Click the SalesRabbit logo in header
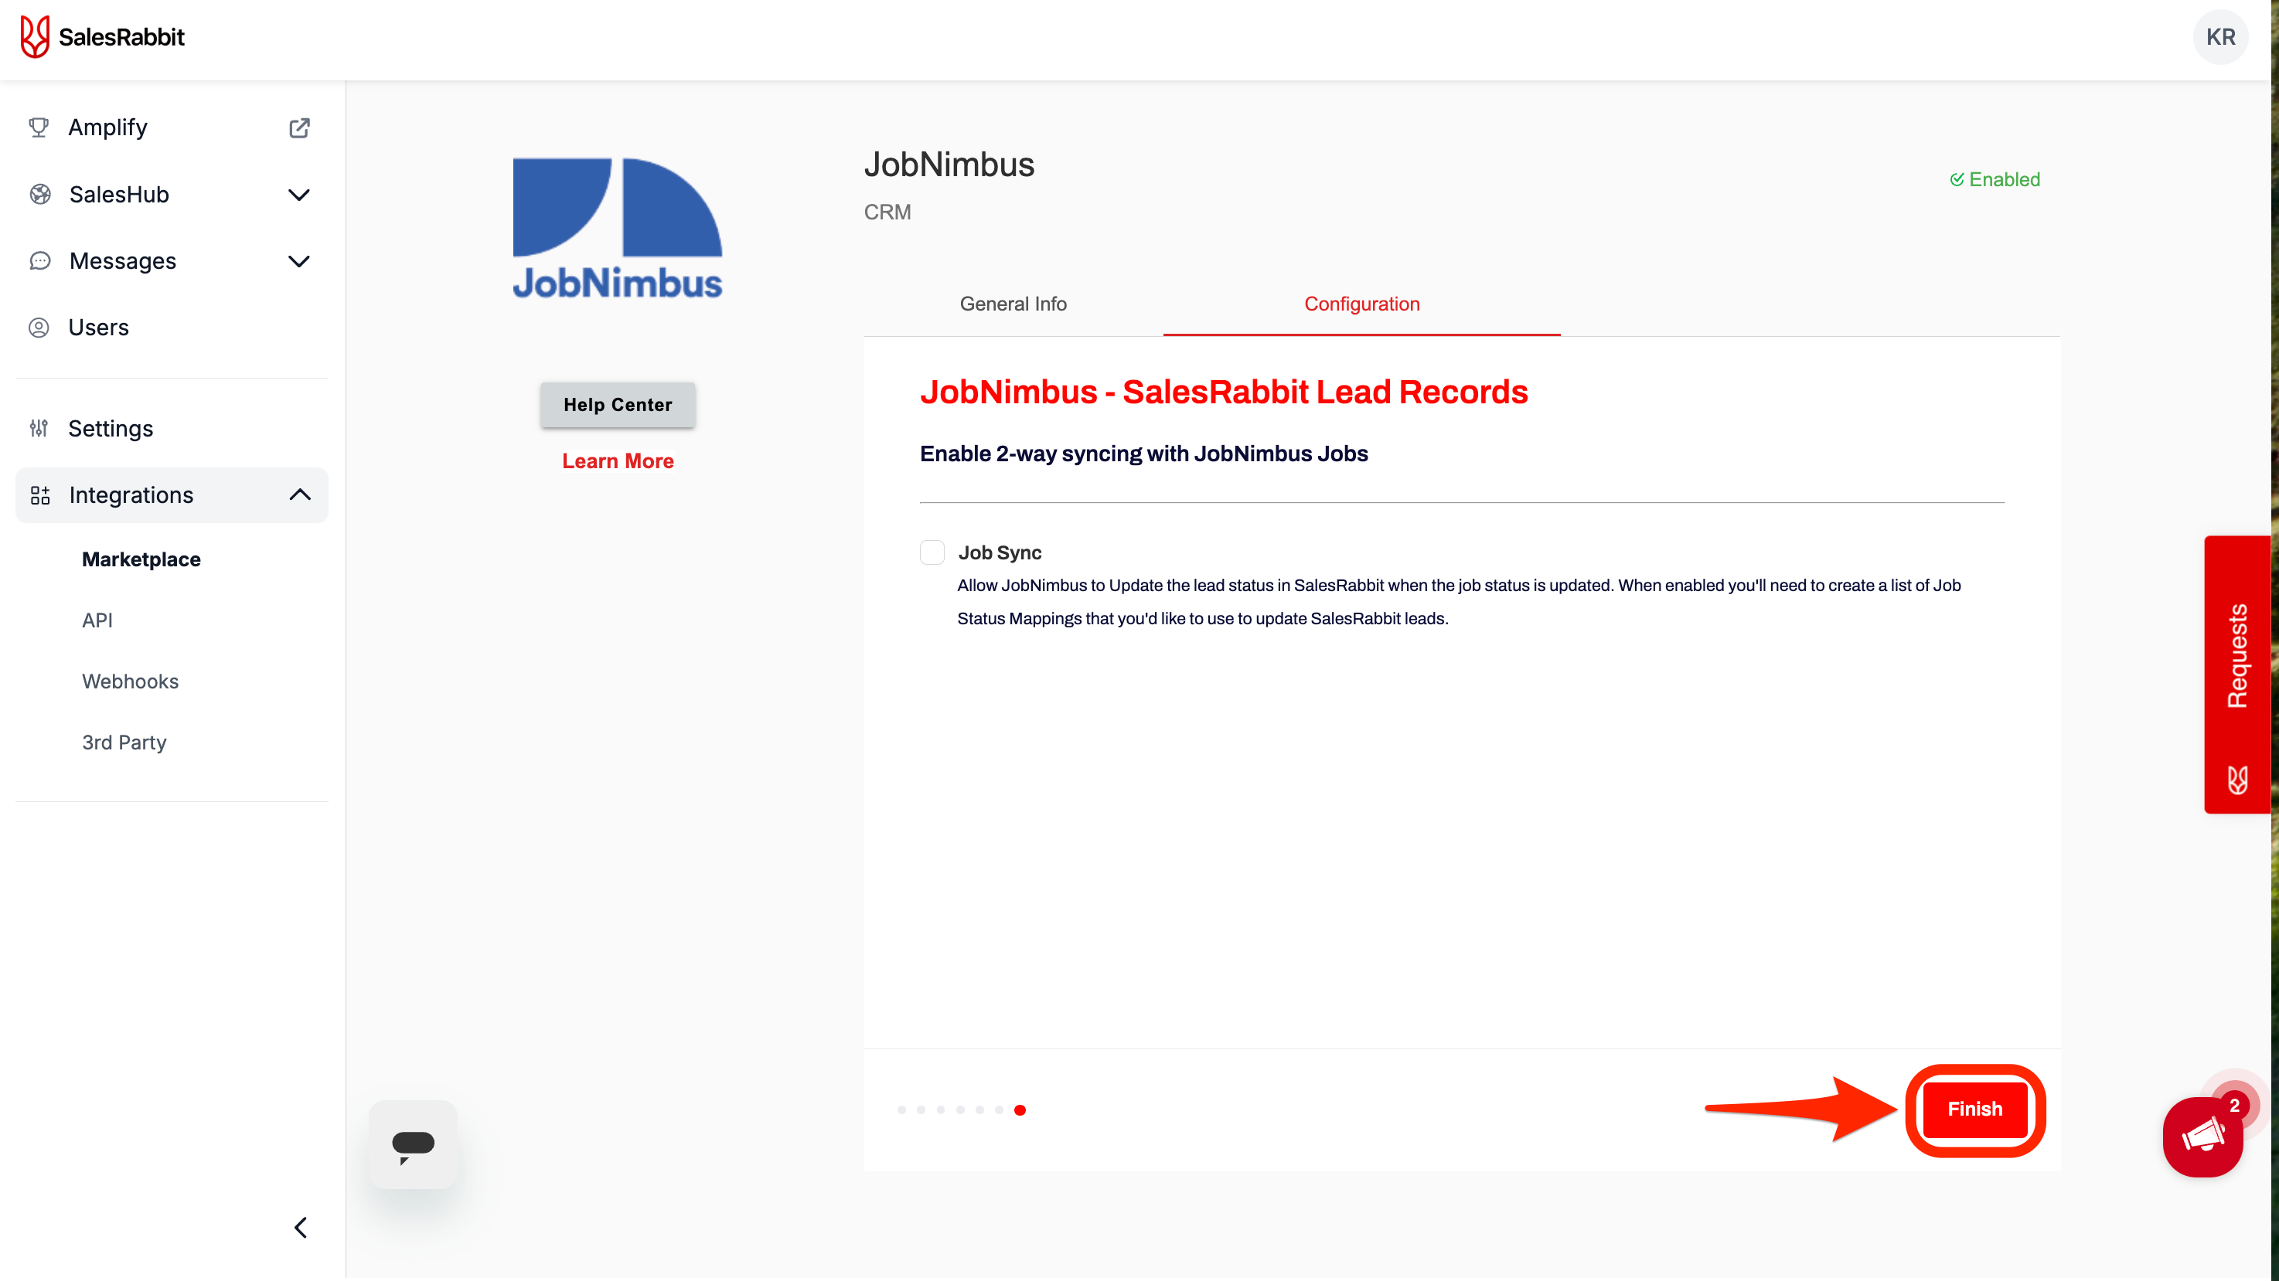Viewport: 2279px width, 1281px height. 102,37
